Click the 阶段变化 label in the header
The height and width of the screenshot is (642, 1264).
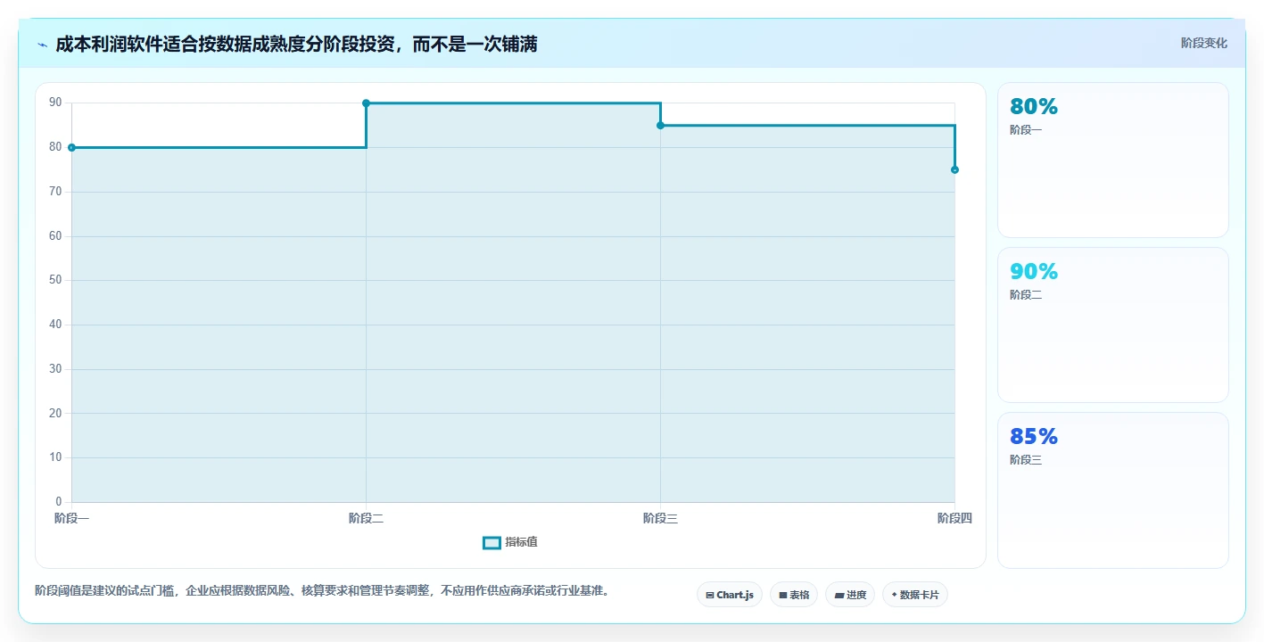tap(1203, 43)
